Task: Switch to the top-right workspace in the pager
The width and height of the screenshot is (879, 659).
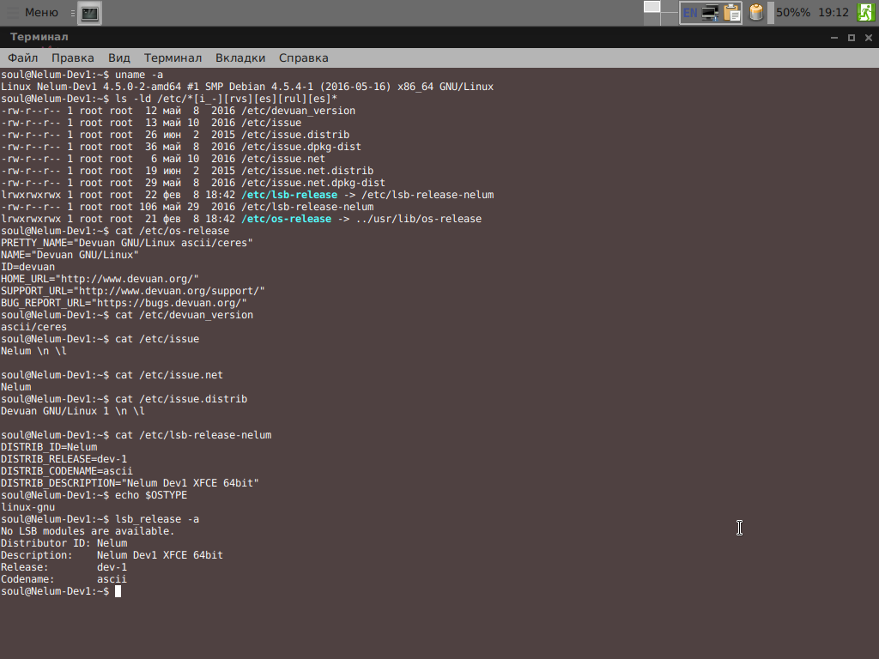Action: [669, 7]
